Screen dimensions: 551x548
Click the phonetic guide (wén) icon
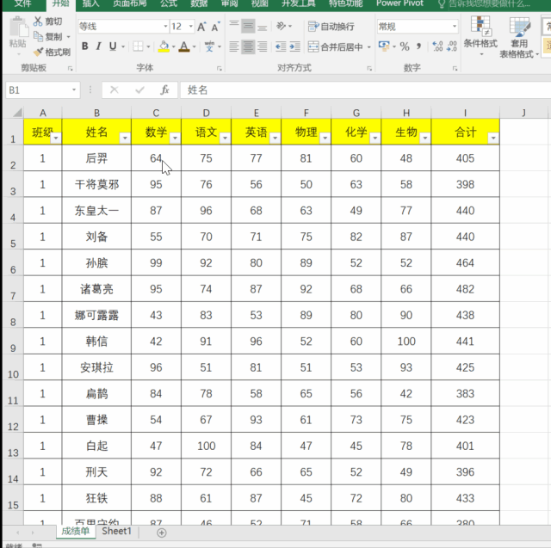pyautogui.click(x=209, y=46)
